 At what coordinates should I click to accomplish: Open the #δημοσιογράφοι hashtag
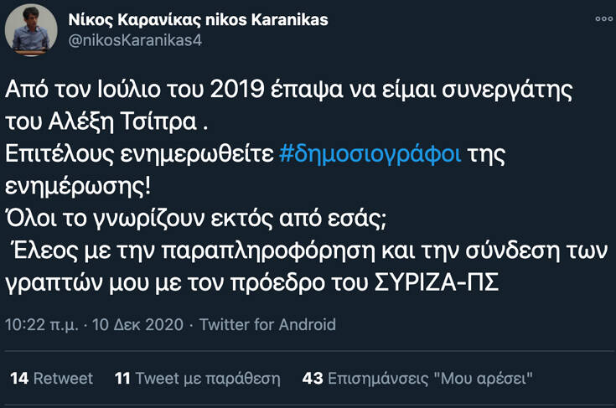370,157
